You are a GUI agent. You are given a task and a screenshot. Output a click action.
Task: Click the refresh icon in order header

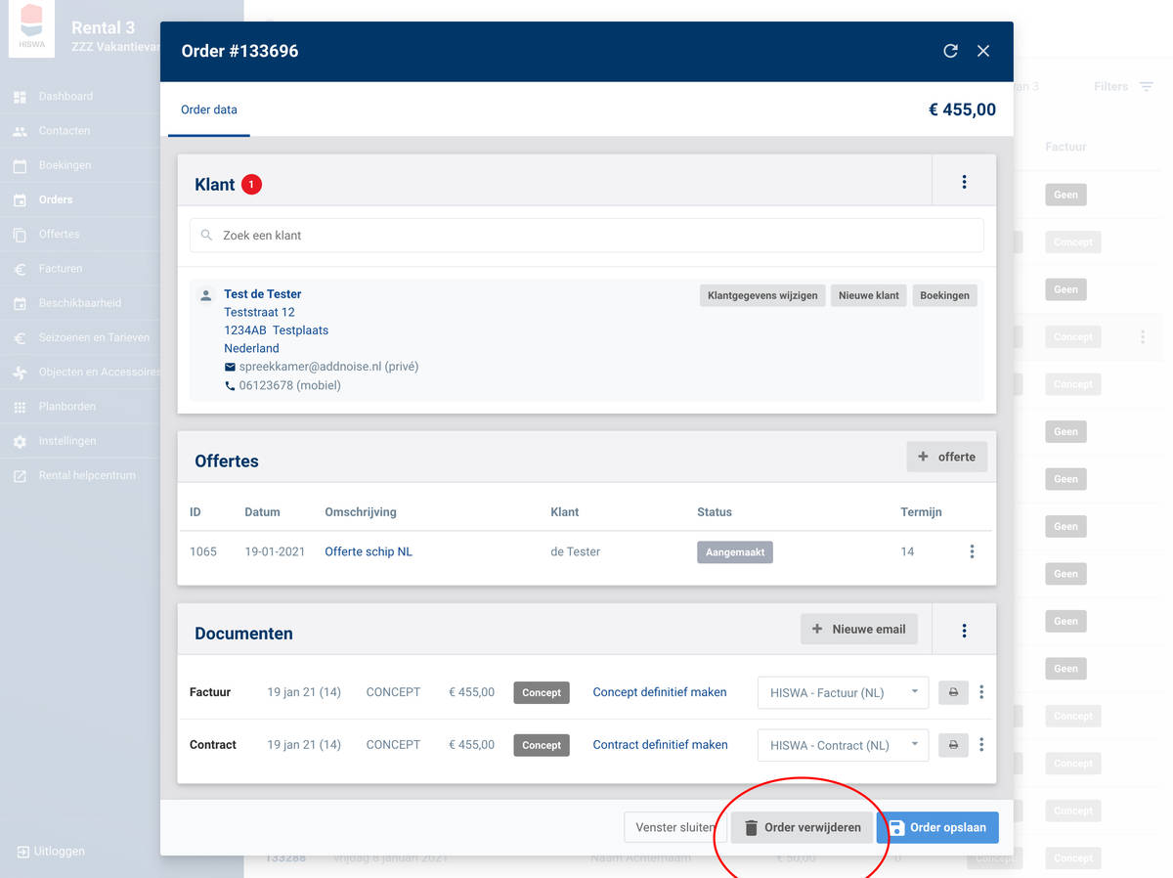pos(950,51)
